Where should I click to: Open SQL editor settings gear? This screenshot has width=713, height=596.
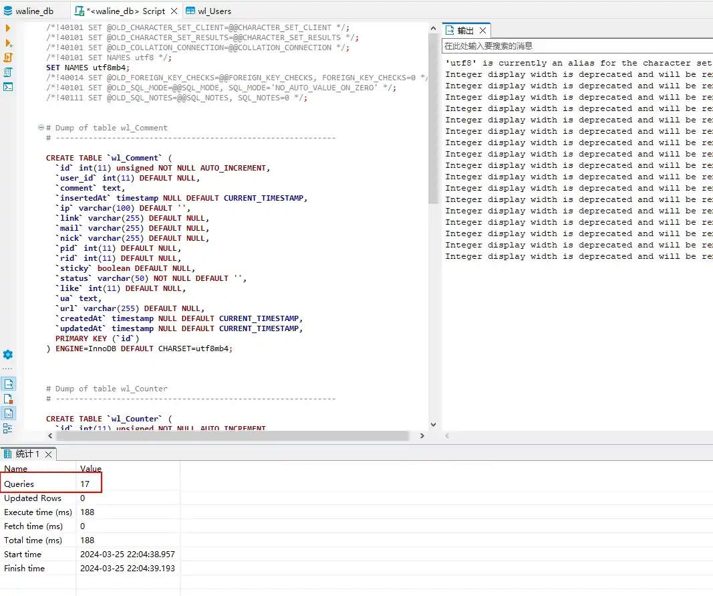click(8, 355)
